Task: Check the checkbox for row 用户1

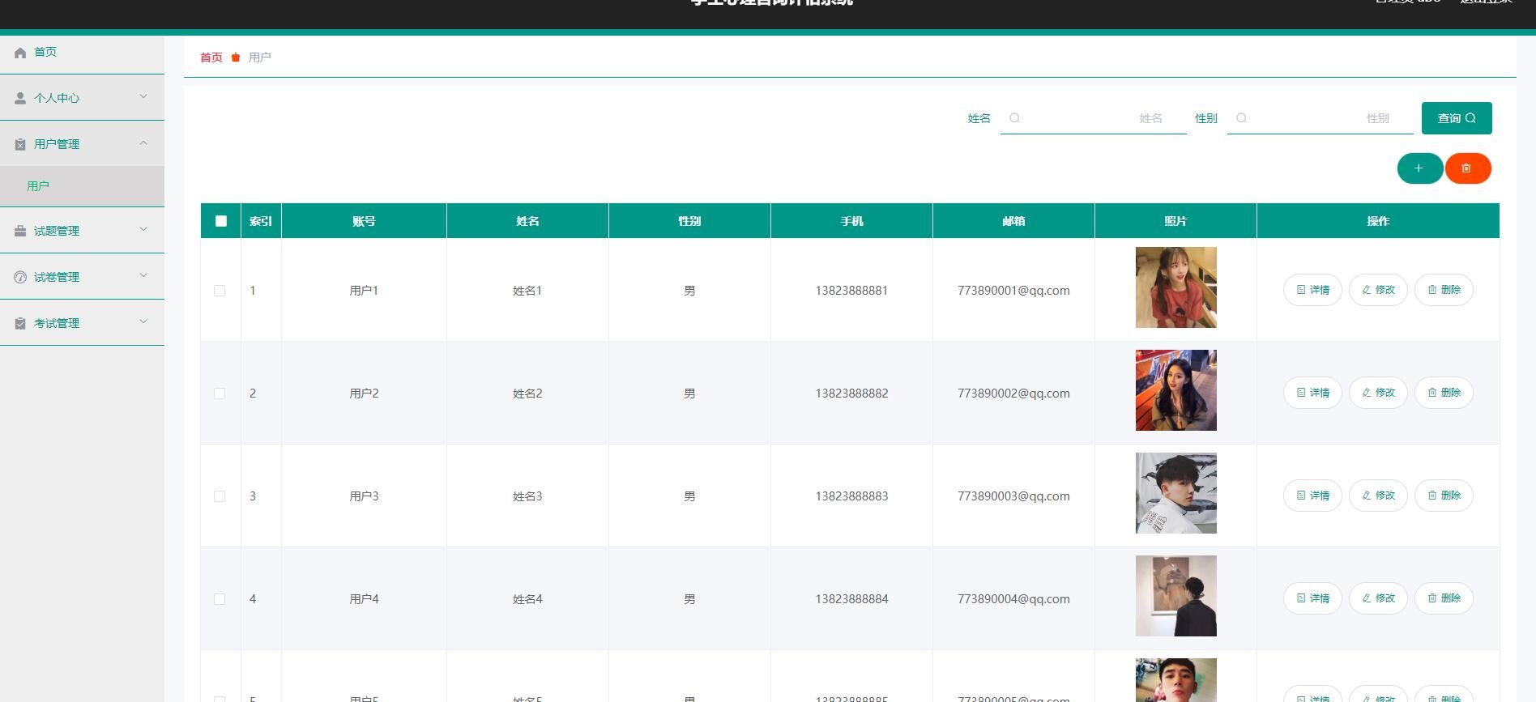Action: [220, 291]
